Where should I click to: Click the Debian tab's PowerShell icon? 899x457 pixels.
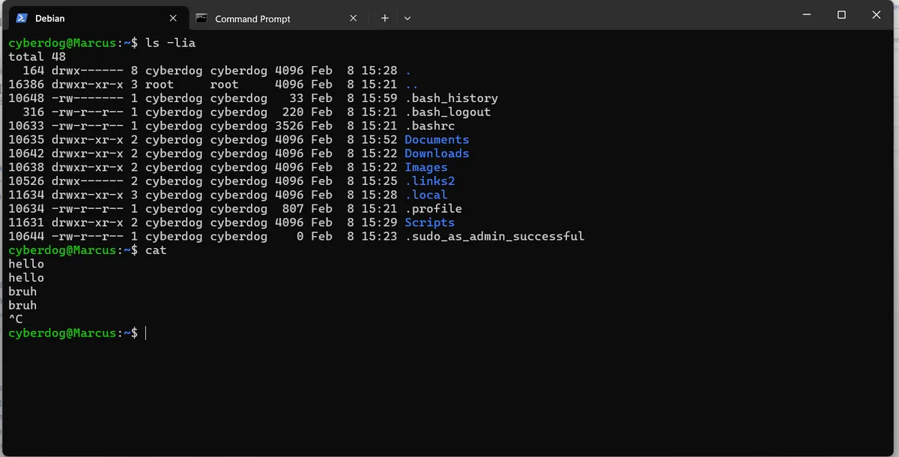click(22, 18)
